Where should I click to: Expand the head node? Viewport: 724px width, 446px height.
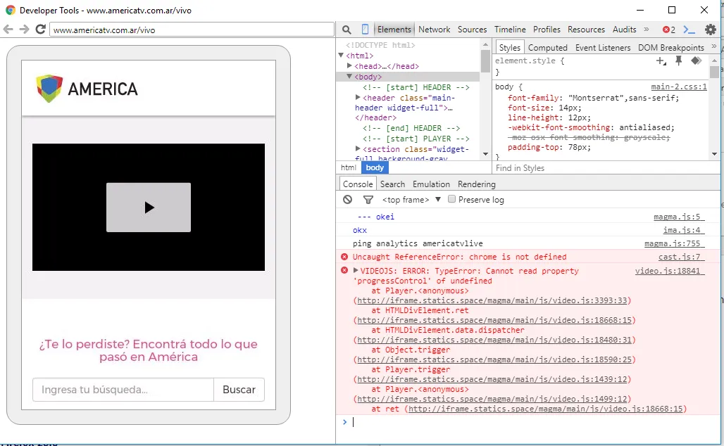point(349,66)
